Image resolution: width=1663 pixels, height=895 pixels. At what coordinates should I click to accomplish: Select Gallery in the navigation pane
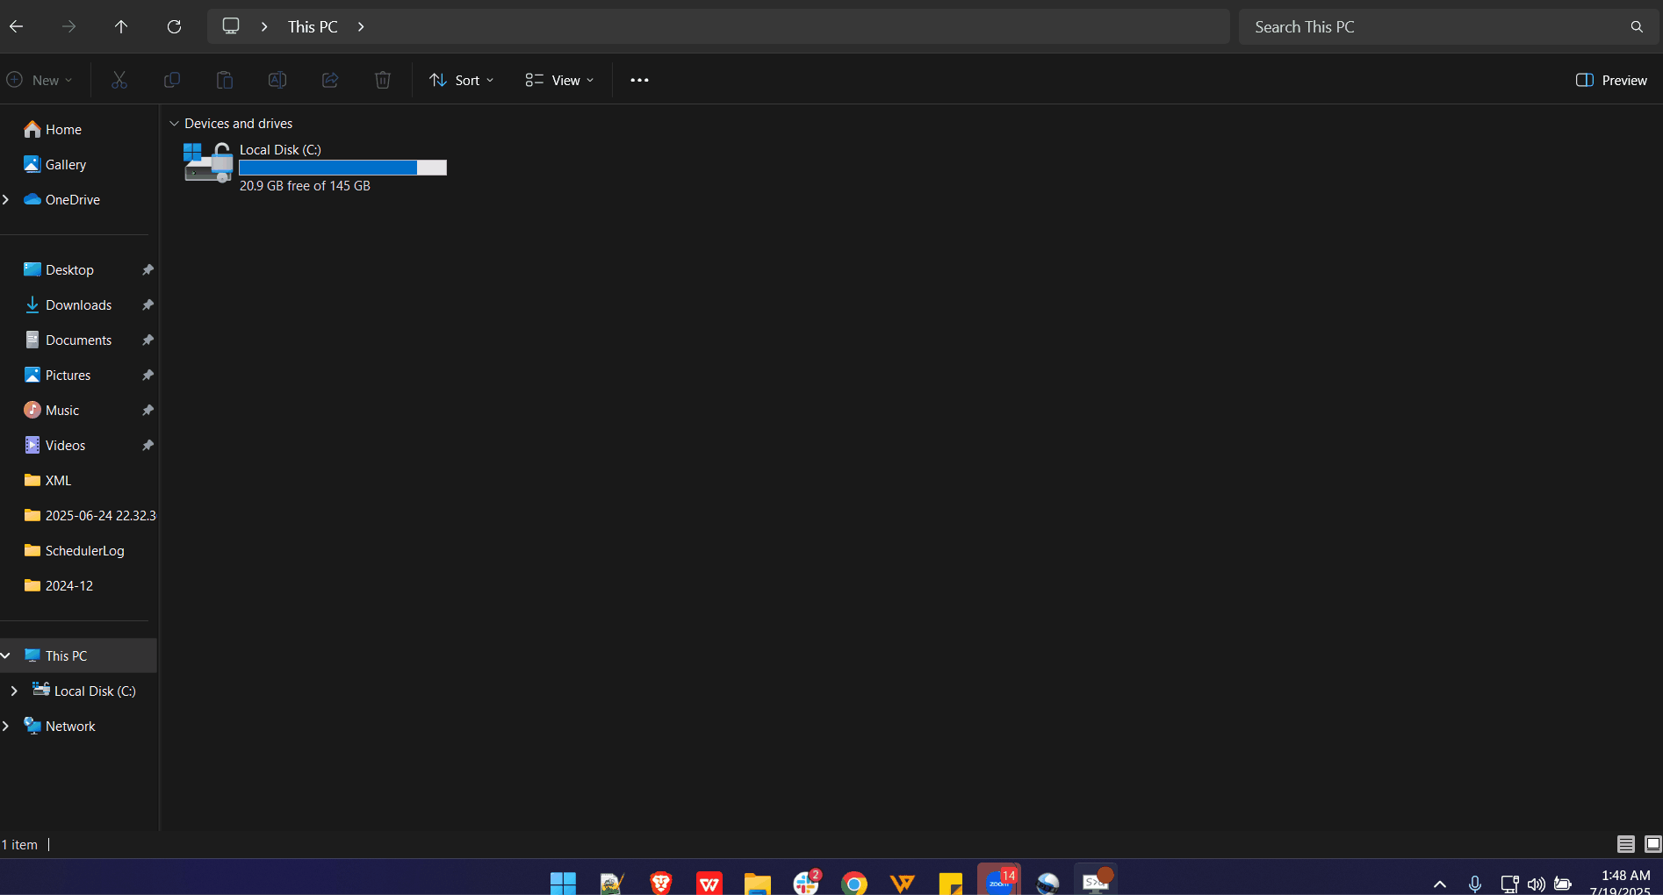click(x=65, y=164)
